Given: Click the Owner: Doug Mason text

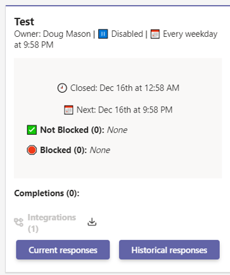Looking at the screenshot, I should coord(53,34).
